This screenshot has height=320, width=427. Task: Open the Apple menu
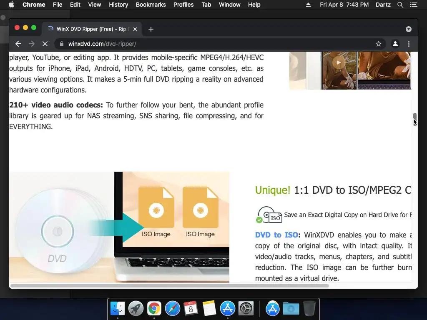[11, 5]
